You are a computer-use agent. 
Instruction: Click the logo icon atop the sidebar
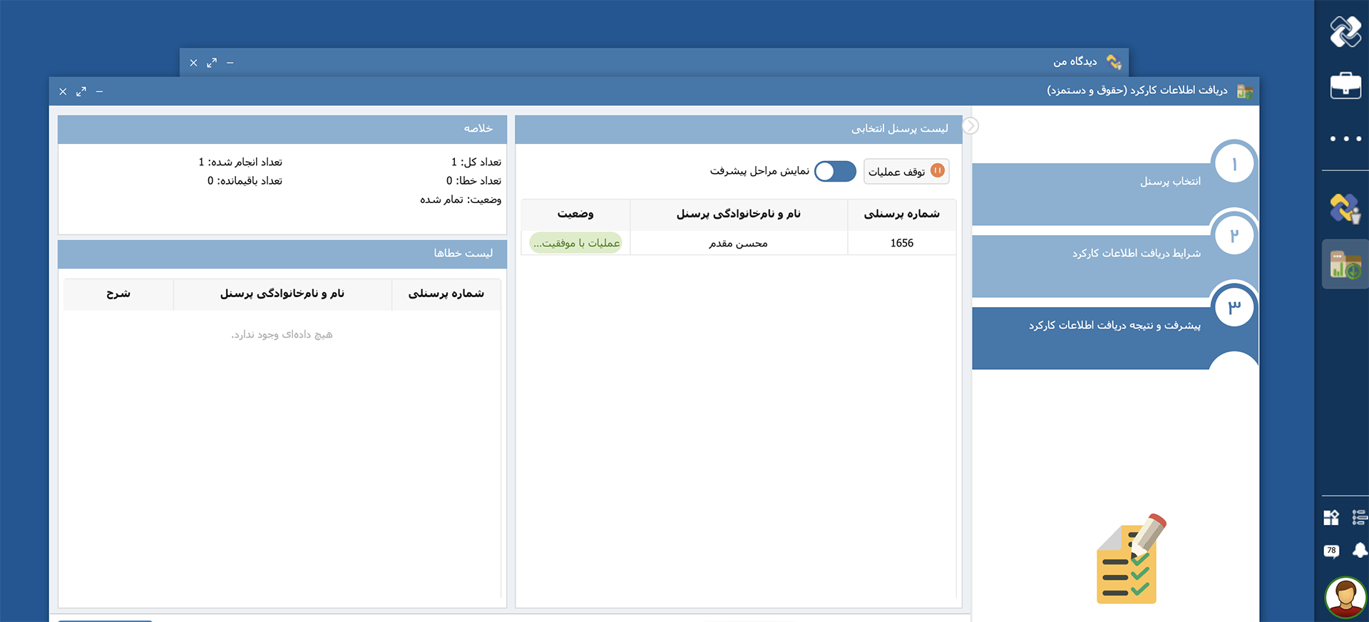tap(1345, 31)
